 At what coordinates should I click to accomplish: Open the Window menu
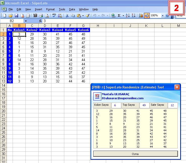coord(84,9)
